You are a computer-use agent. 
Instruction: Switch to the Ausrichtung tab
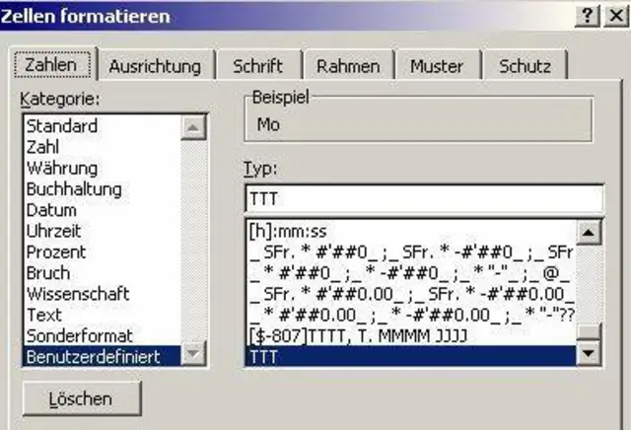pos(155,66)
